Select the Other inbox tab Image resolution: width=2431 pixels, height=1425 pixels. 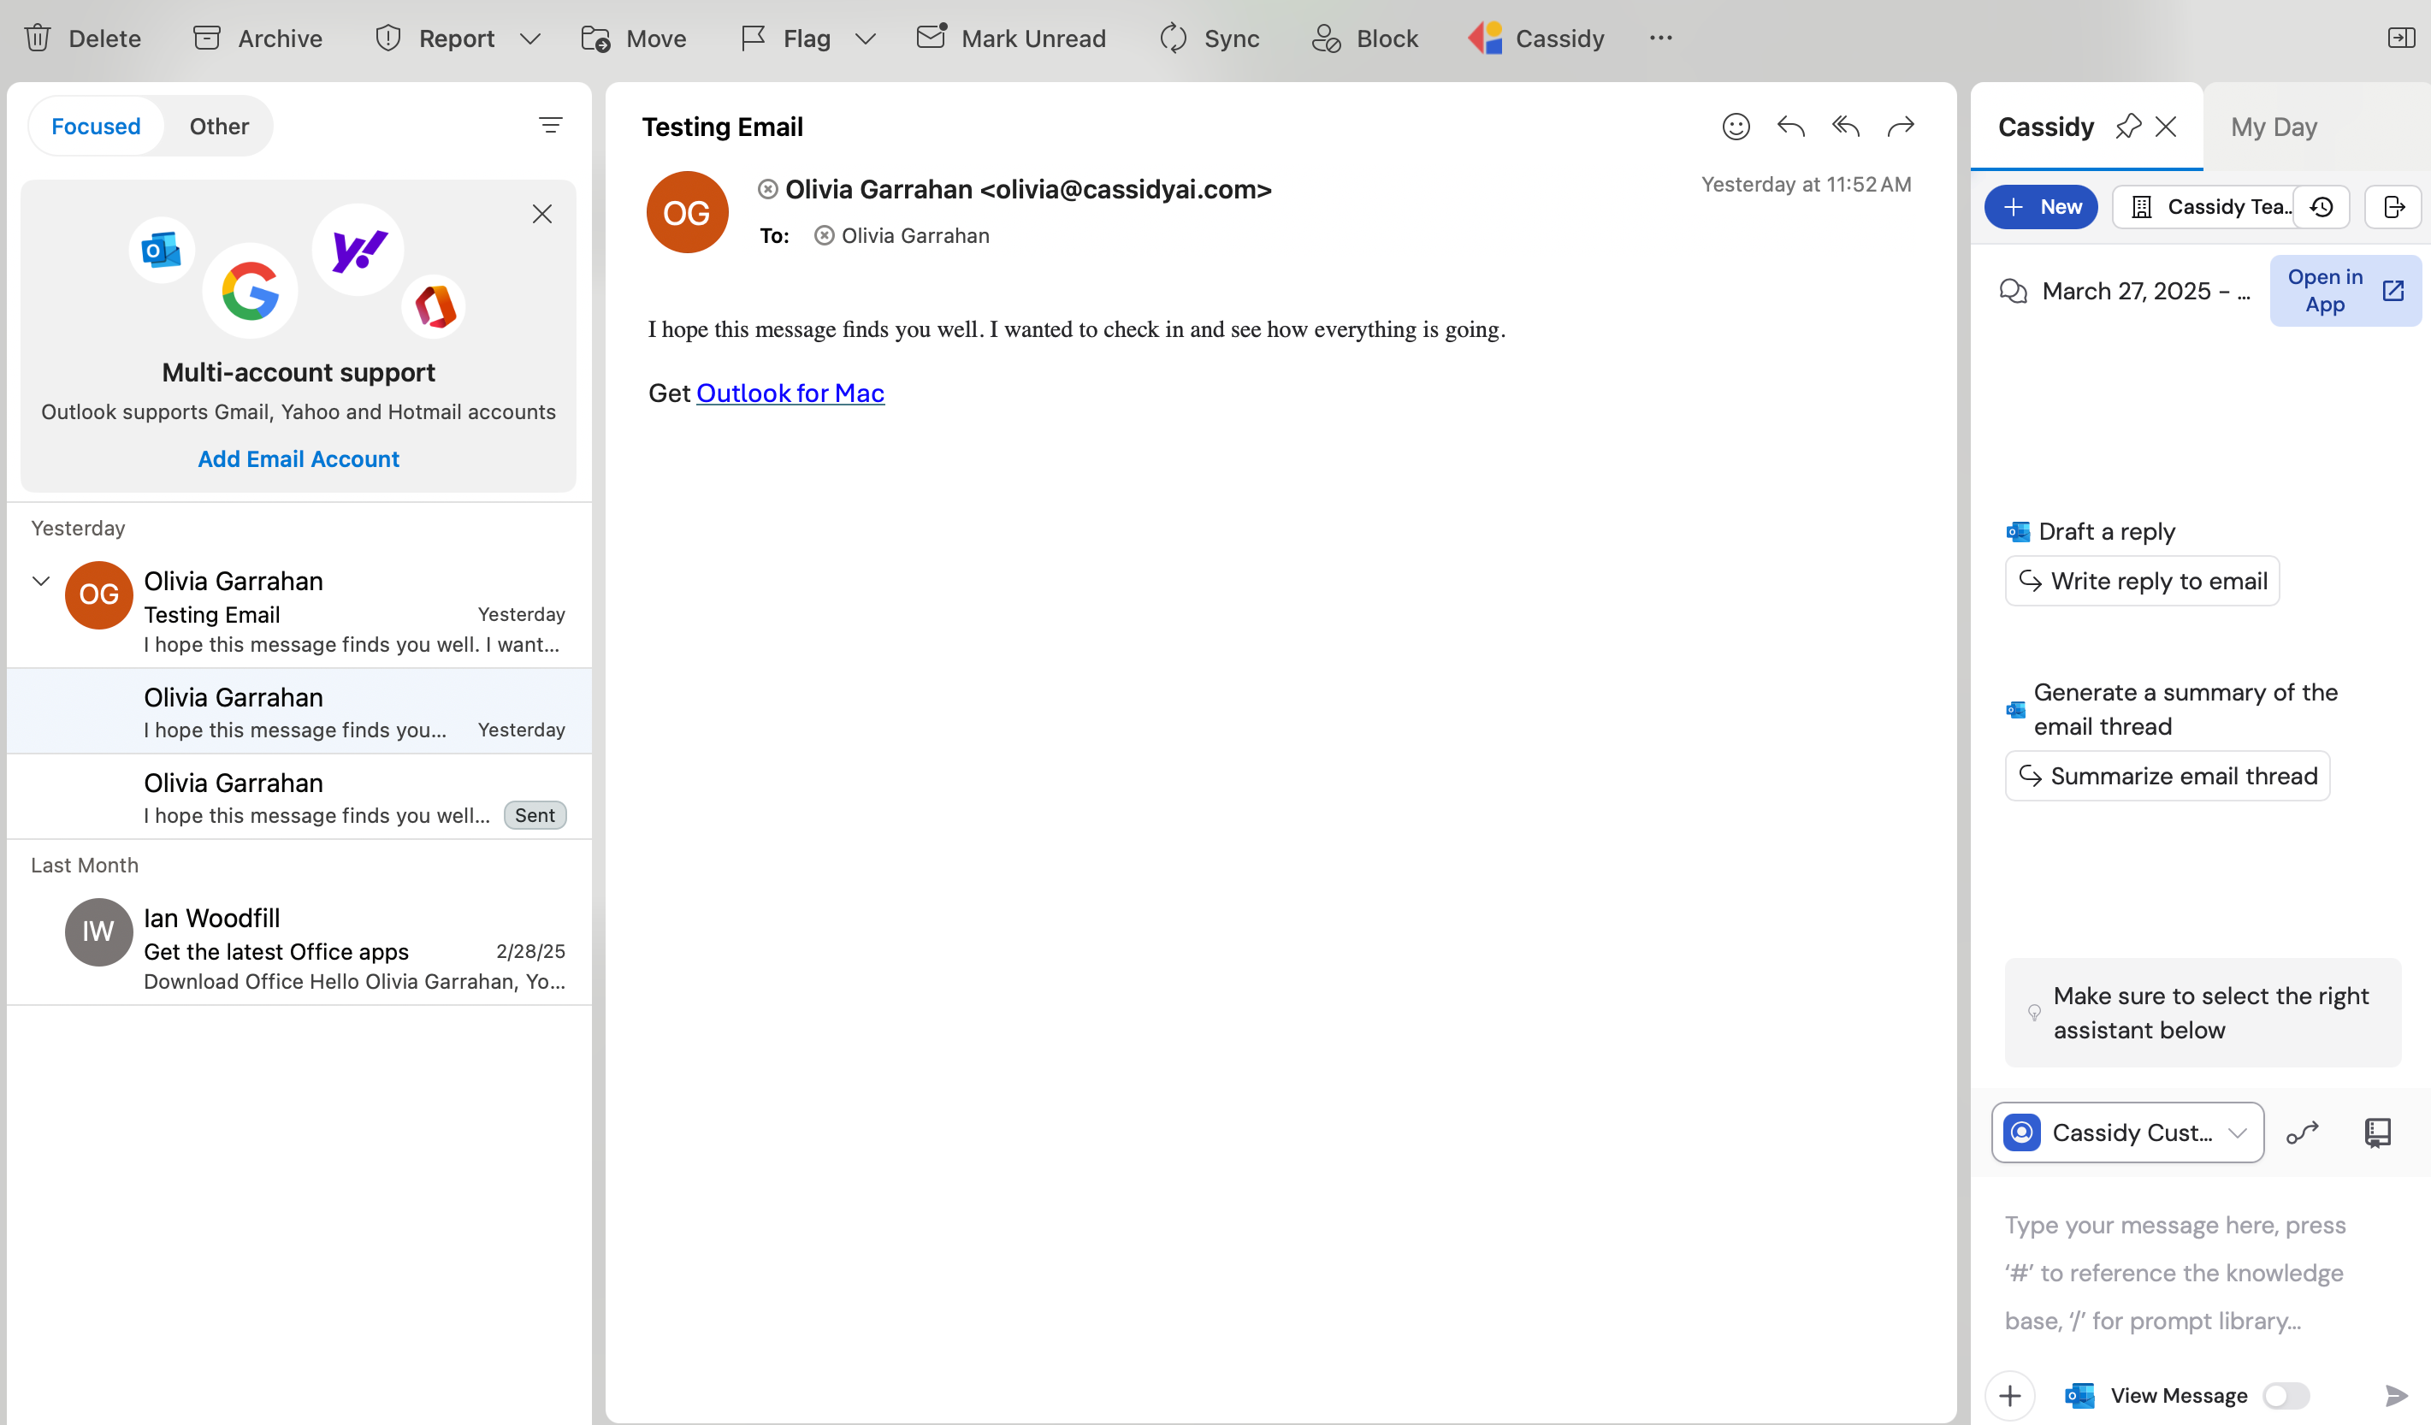[219, 126]
